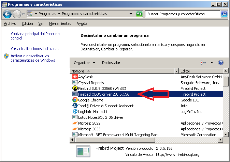Click the Intel Driver & Support Assistant icon
Image resolution: width=230 pixels, height=162 pixels.
click(x=75, y=106)
